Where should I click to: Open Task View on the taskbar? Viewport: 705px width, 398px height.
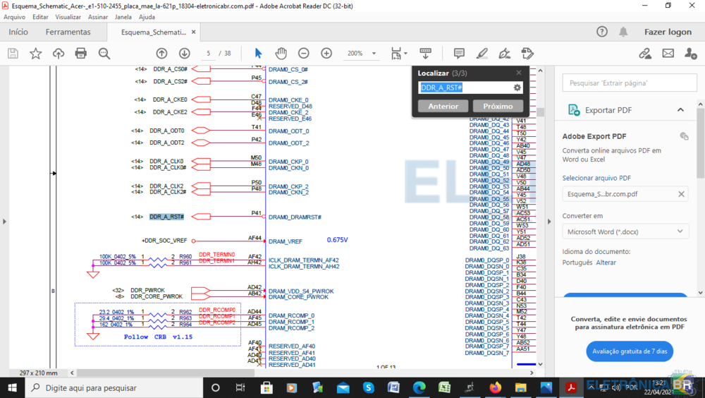tap(240, 387)
